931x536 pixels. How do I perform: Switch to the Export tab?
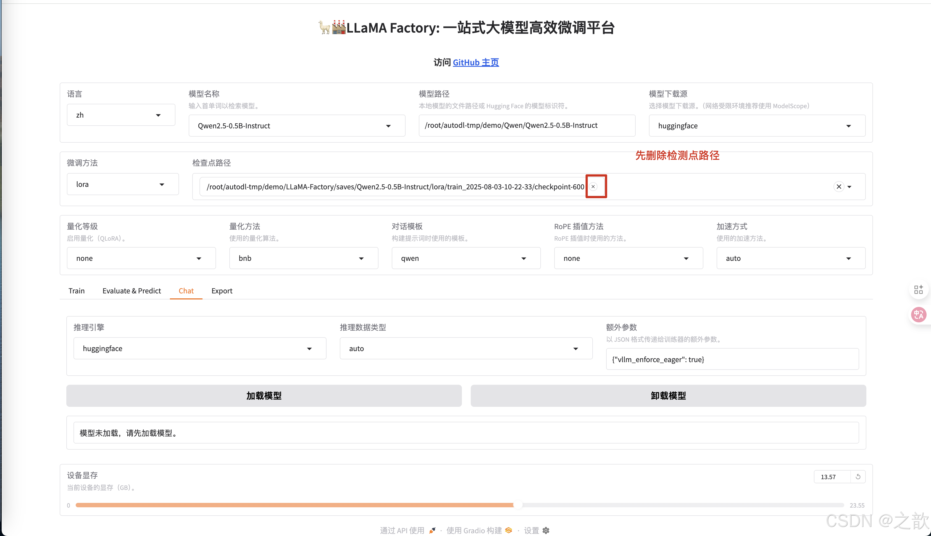222,291
